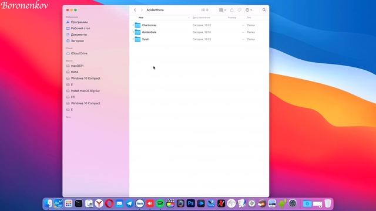The height and width of the screenshot is (211, 376).
Task: Go forward in Finder history
Action: [142, 10]
